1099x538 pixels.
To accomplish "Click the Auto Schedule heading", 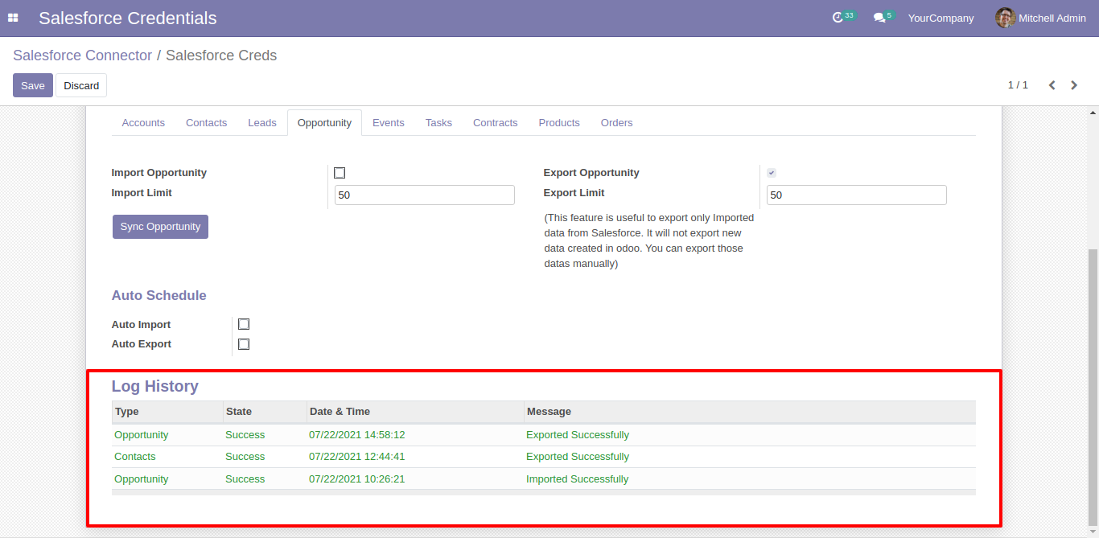I will click(x=159, y=296).
